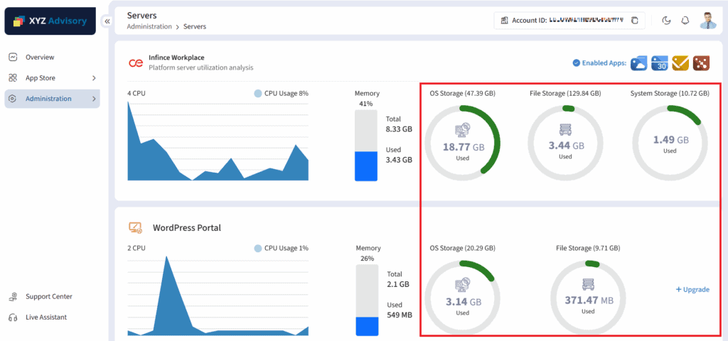Copy the Account ID to clipboard
The height and width of the screenshot is (341, 728).
click(635, 21)
